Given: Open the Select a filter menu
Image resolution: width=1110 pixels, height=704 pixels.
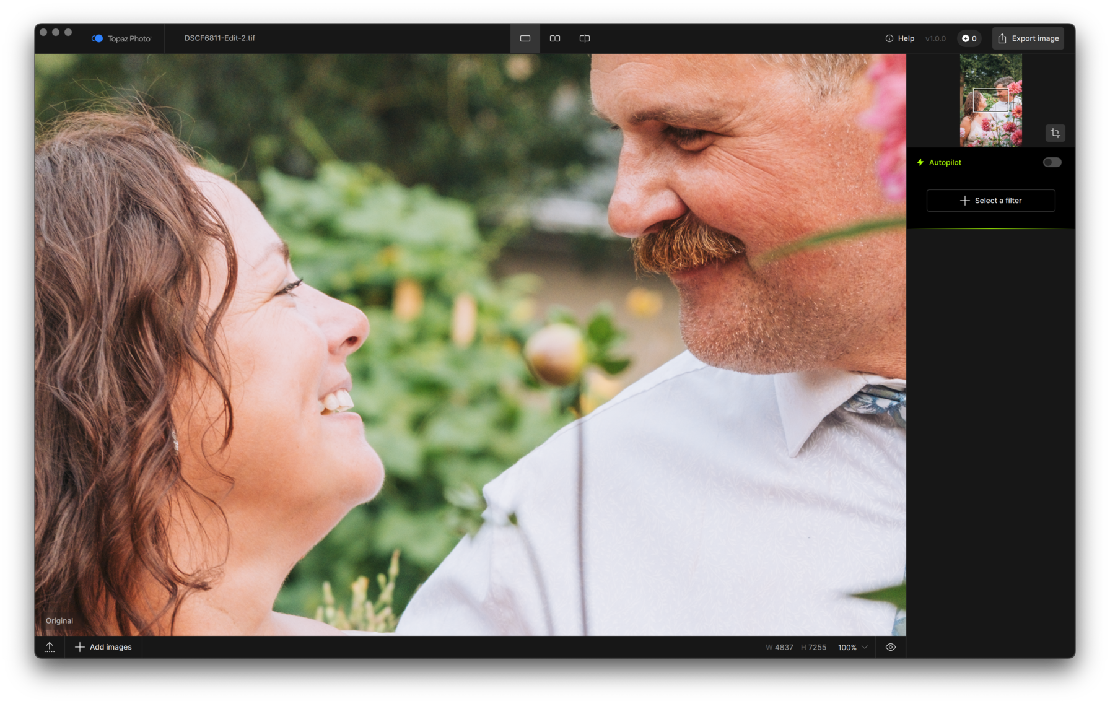Looking at the screenshot, I should tap(990, 201).
